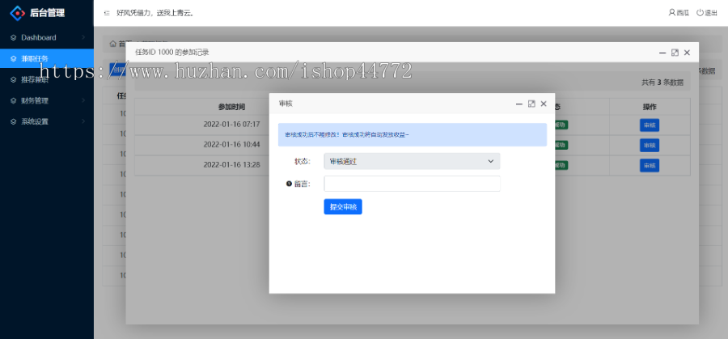Expand 系统设置 submenu chevron
The width and height of the screenshot is (728, 339).
coord(83,121)
